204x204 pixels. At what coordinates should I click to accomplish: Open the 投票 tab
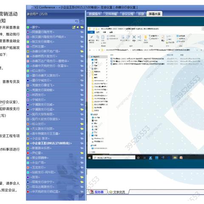click(x=141, y=14)
